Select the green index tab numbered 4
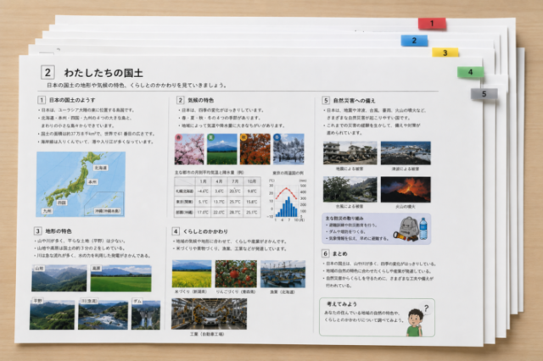Screen dimensions: 543x361 470,72
